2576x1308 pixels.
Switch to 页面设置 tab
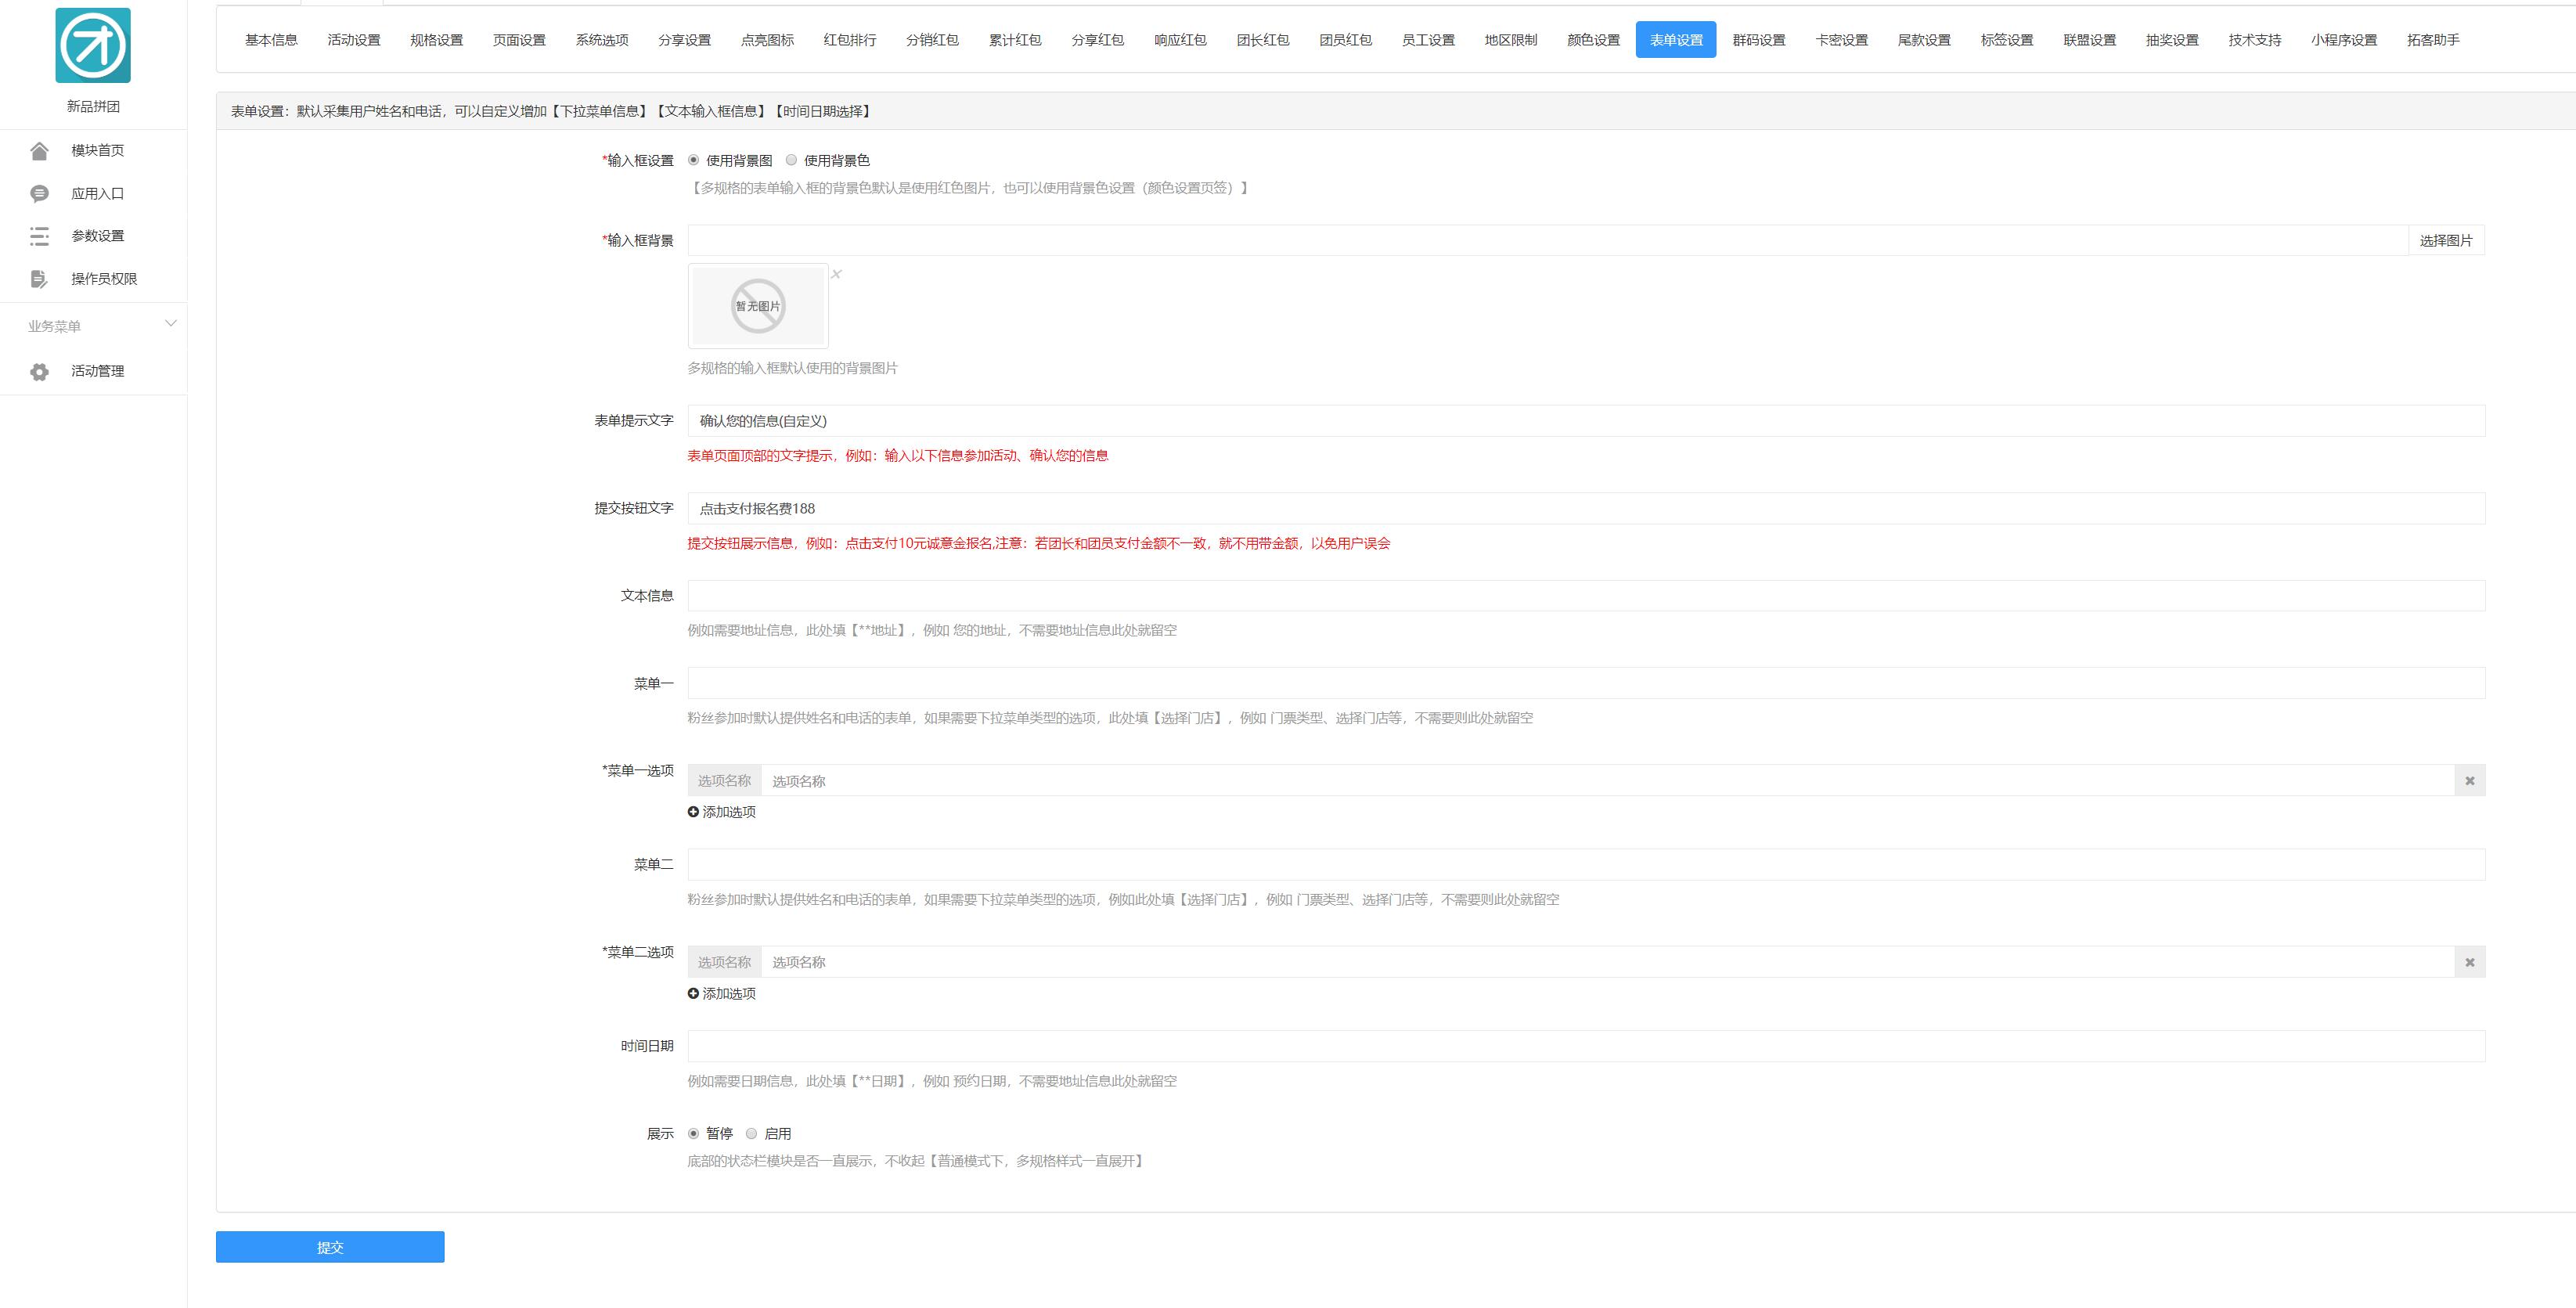[519, 40]
